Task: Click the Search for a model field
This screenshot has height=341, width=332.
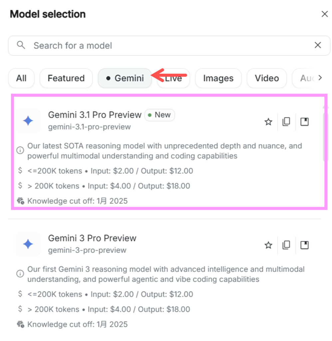Action: coord(166,46)
